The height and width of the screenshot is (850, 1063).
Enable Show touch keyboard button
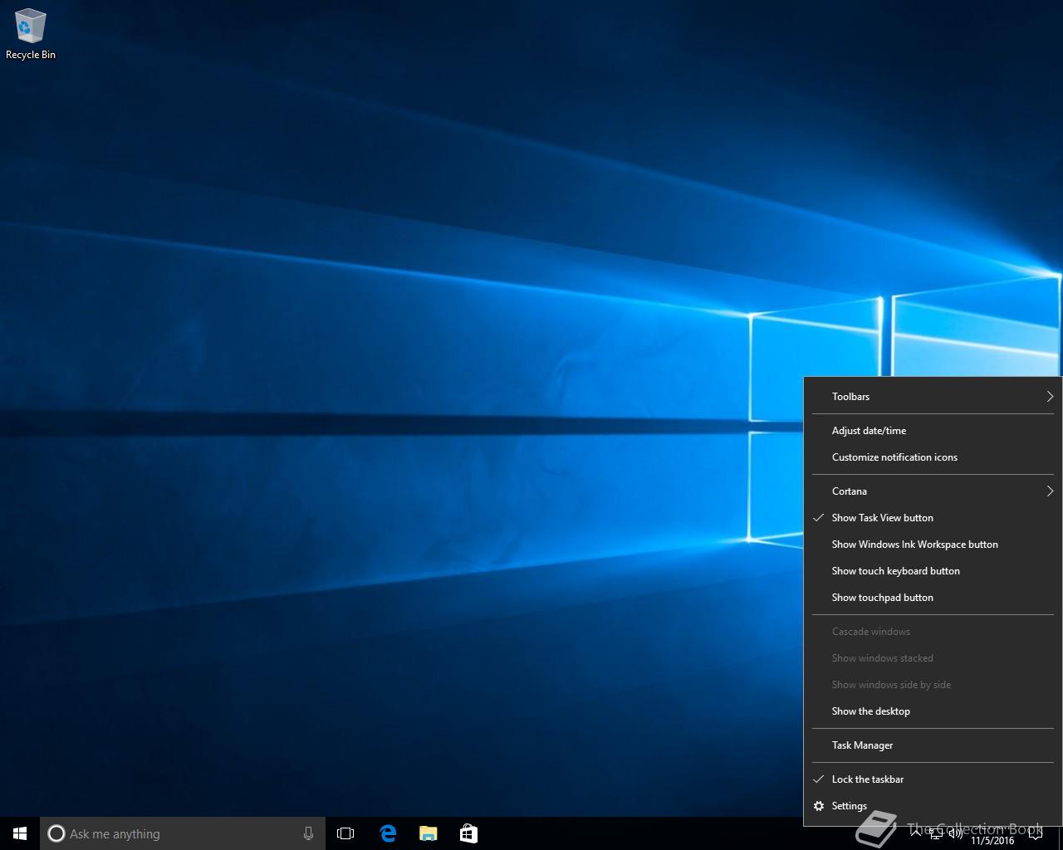click(933, 571)
